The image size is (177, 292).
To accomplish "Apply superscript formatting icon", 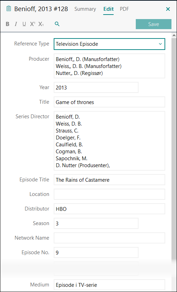I will pyautogui.click(x=33, y=24).
